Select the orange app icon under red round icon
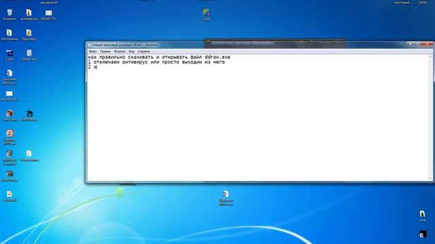Viewport: 435px width, 244px height. tap(10, 137)
